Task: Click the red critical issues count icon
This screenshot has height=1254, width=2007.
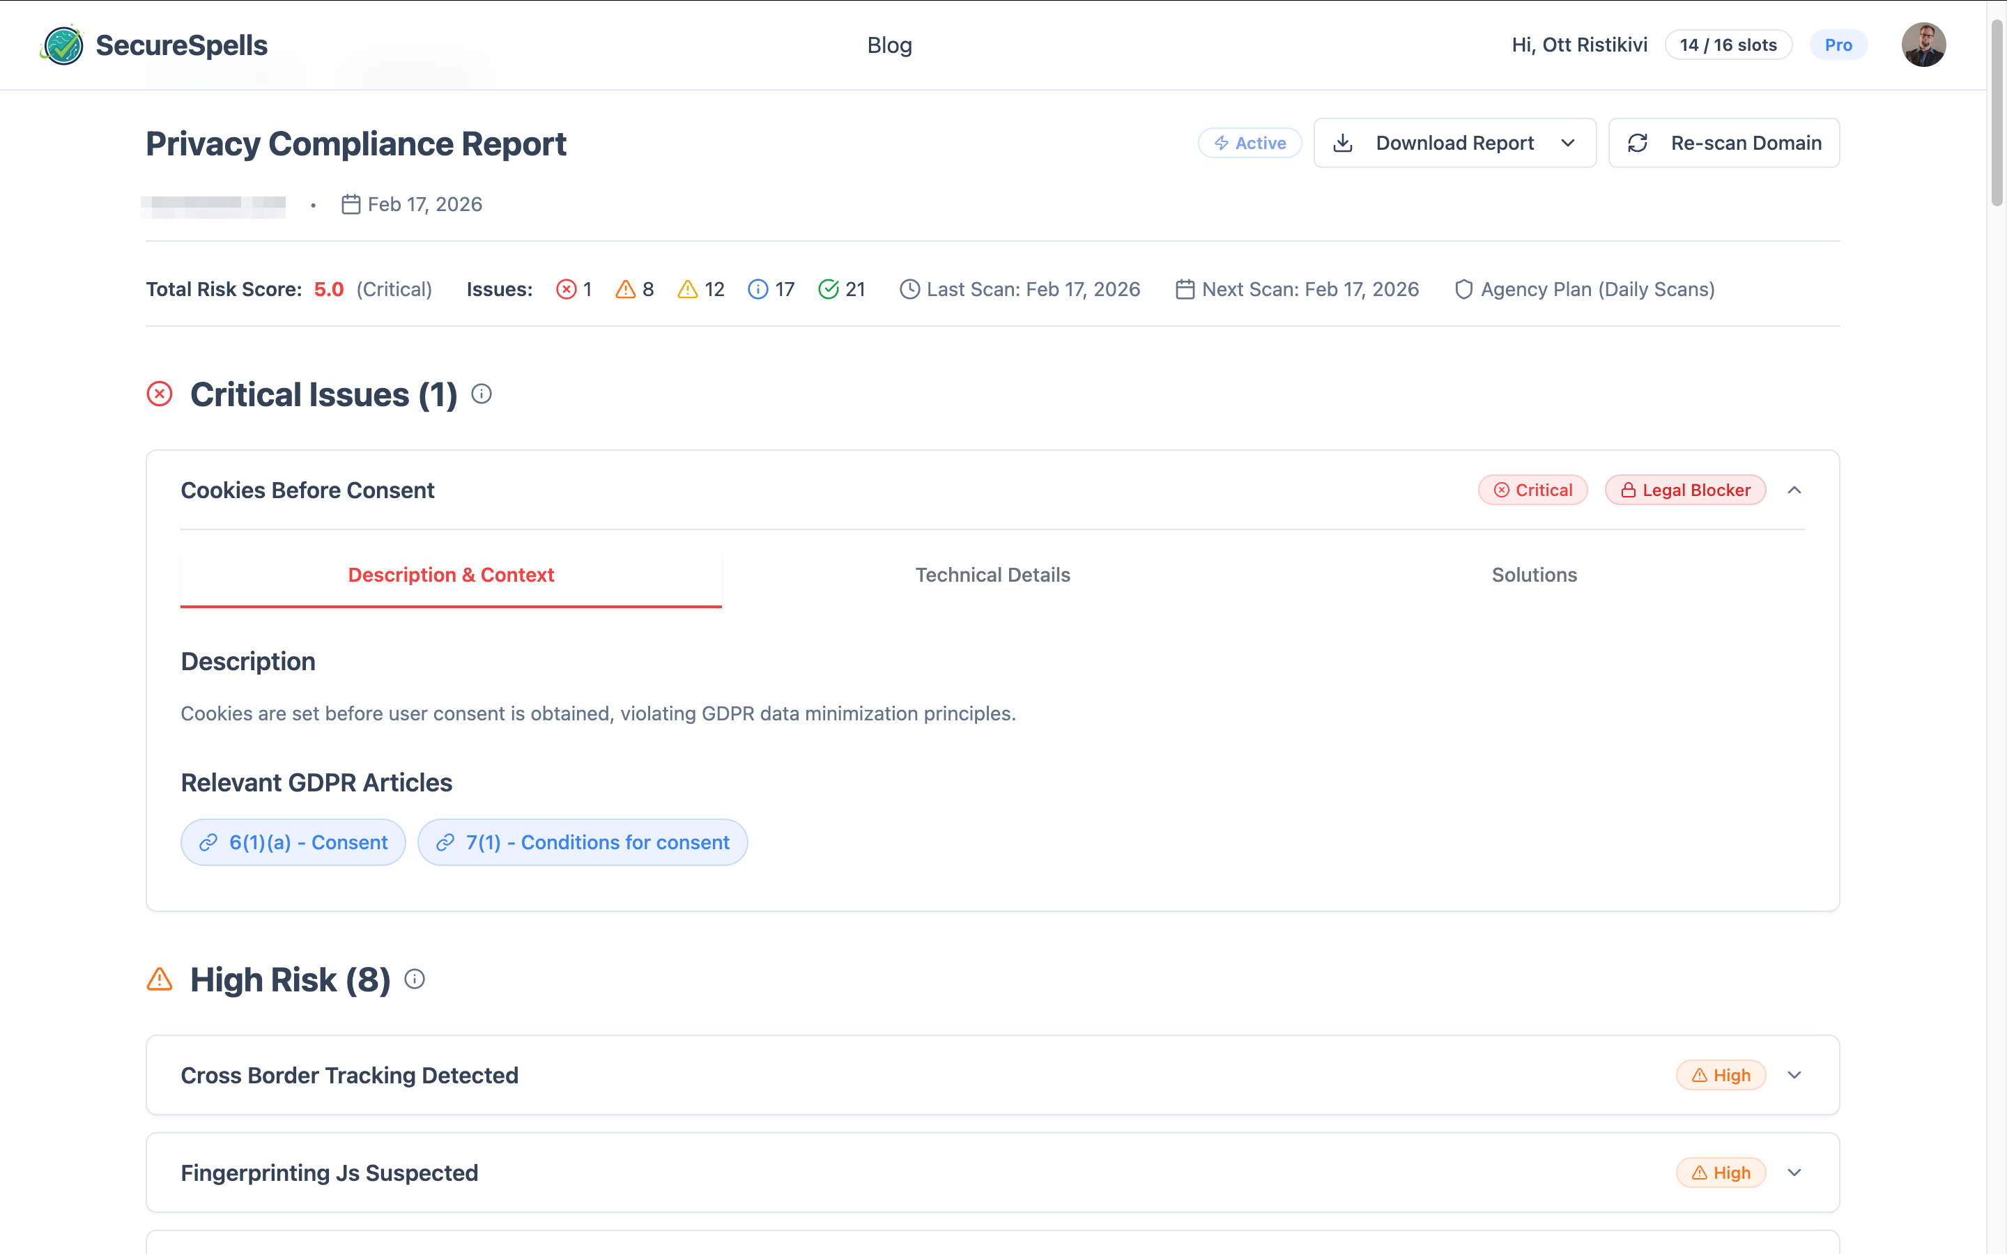Action: pos(567,289)
